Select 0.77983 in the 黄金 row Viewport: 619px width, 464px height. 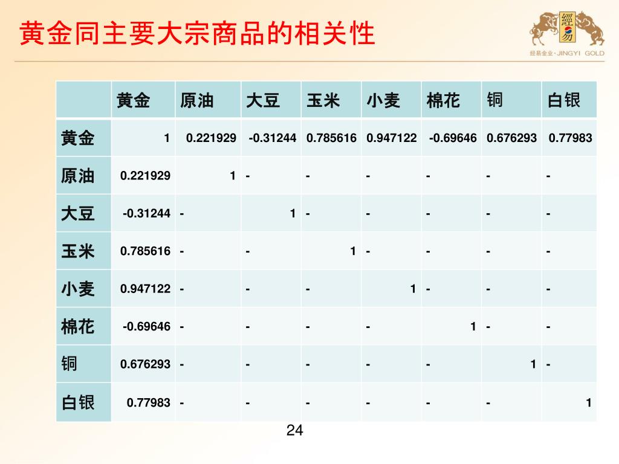click(x=571, y=138)
